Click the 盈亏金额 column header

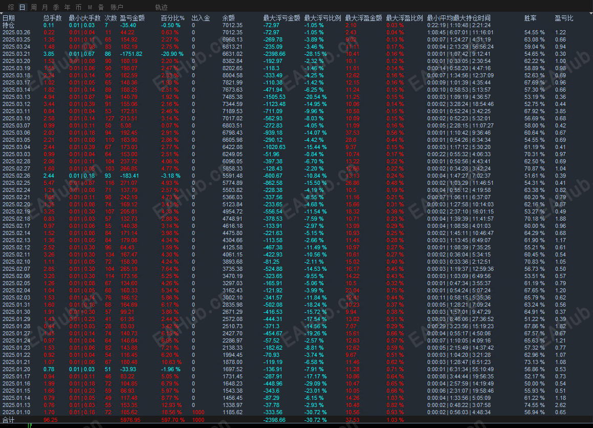pyautogui.click(x=133, y=18)
